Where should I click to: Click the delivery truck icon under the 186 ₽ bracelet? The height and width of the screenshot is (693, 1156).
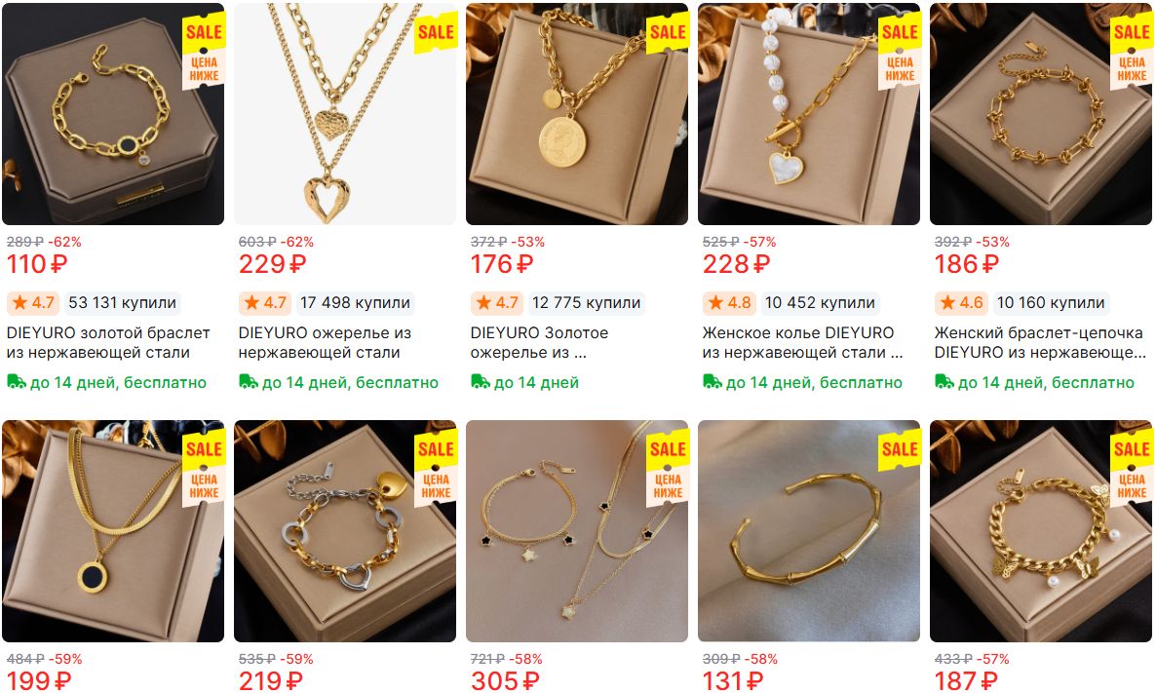[x=944, y=382]
